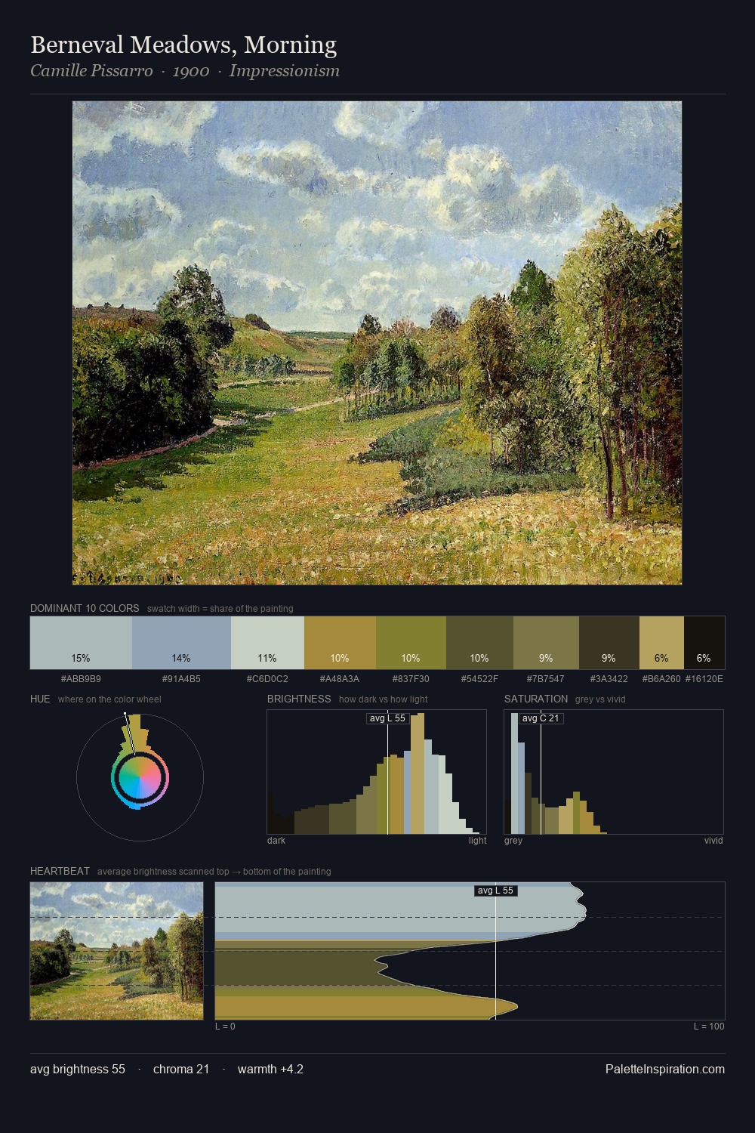Image resolution: width=755 pixels, height=1133 pixels.
Task: Click the 'Camille Pissarro' subtitle text
Action: click(x=91, y=71)
